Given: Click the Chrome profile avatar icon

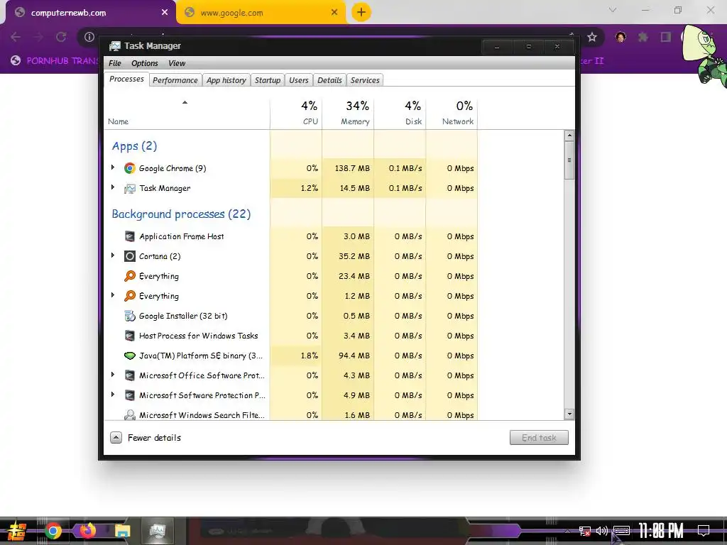Looking at the screenshot, I should [621, 37].
